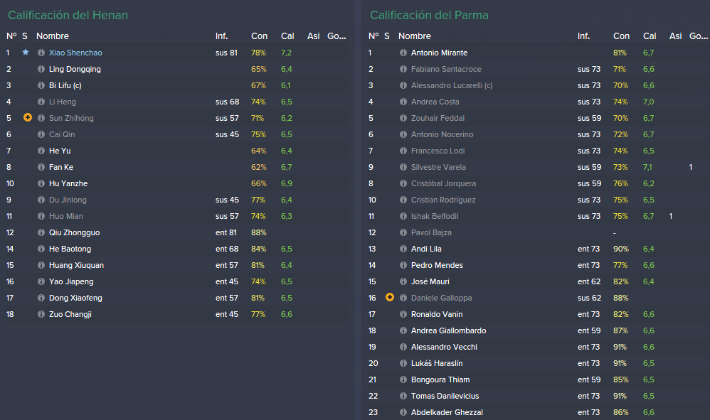The height and width of the screenshot is (420, 710).
Task: Select Fan Ke player name
Action: (61, 167)
